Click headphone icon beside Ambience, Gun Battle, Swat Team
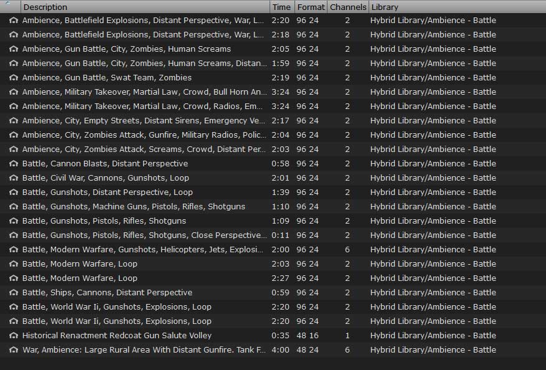This screenshot has height=370, width=546. pos(13,78)
